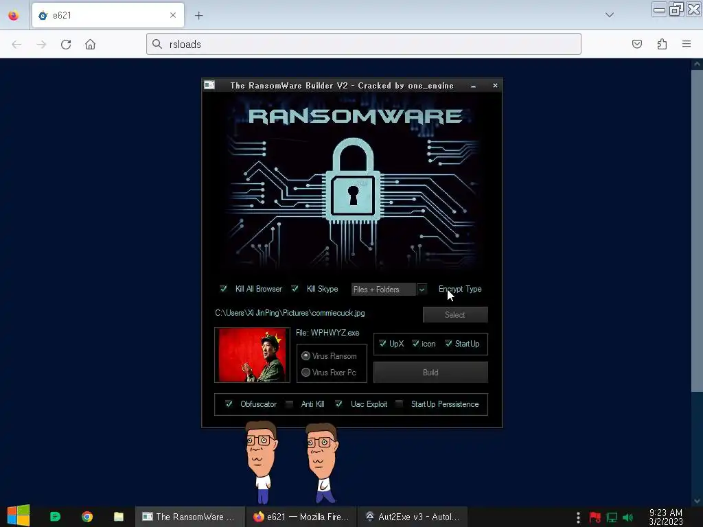Select the Virus Fixer Pc radio button
Image resolution: width=703 pixels, height=527 pixels.
(306, 373)
